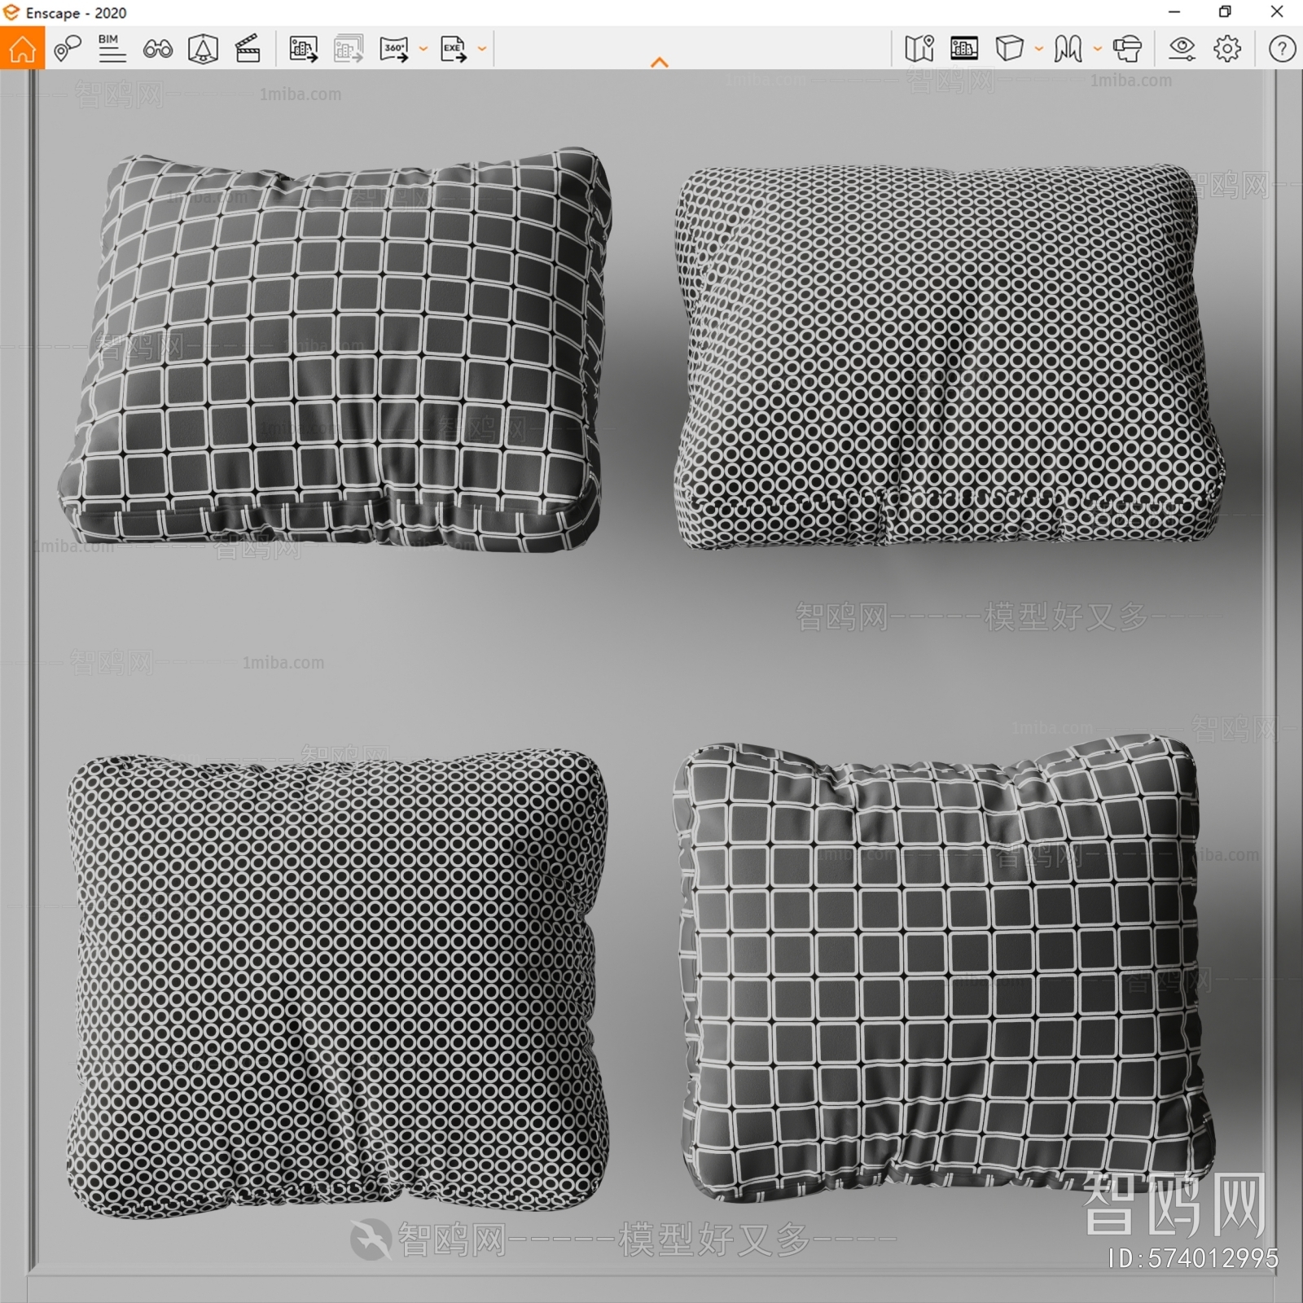Open Visual Settings eye icon
The image size is (1303, 1303).
point(1182,49)
